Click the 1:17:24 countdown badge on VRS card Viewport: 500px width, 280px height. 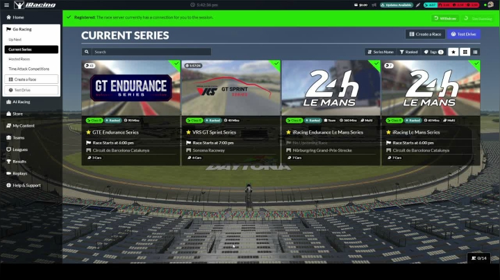(x=193, y=66)
